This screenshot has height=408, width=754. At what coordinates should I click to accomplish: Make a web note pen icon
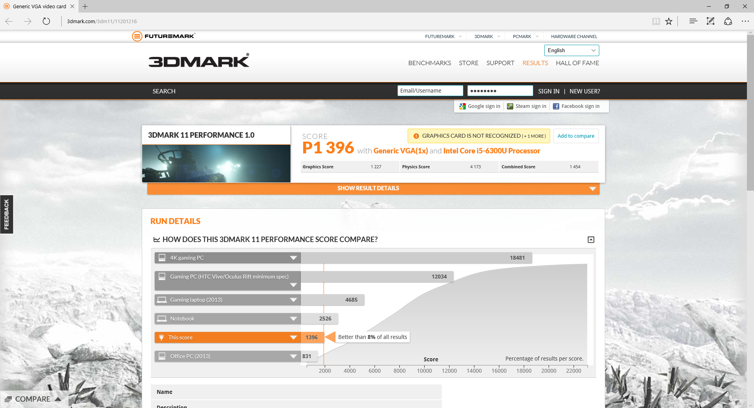710,21
